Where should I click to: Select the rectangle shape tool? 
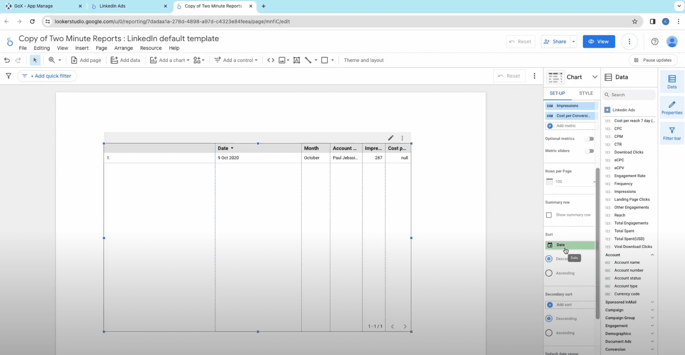(x=325, y=60)
